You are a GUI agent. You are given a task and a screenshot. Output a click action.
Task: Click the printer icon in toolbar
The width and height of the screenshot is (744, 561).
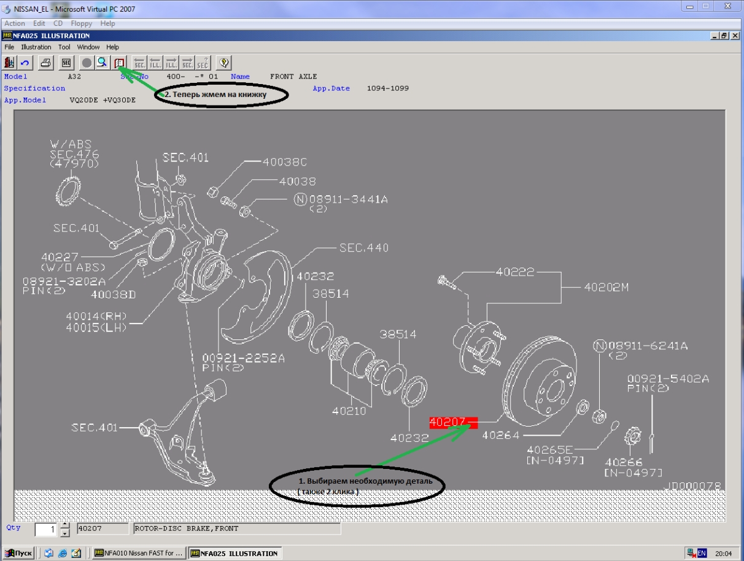(x=46, y=63)
